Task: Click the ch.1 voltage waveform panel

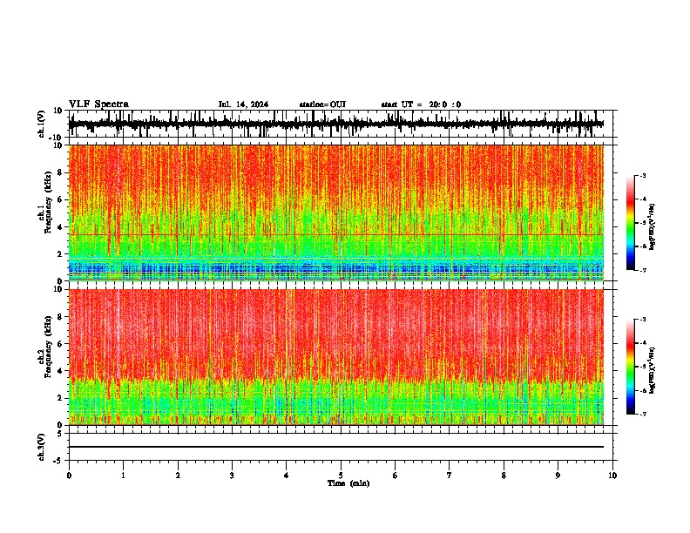Action: pyautogui.click(x=341, y=124)
